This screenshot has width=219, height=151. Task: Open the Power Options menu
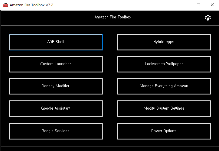click(x=164, y=131)
